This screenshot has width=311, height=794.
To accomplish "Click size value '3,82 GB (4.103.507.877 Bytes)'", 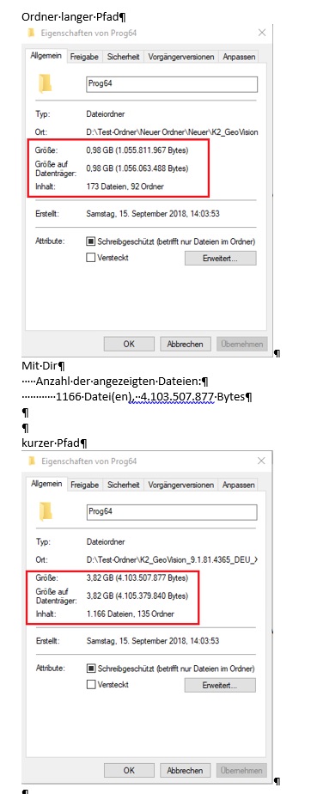I will tap(137, 577).
